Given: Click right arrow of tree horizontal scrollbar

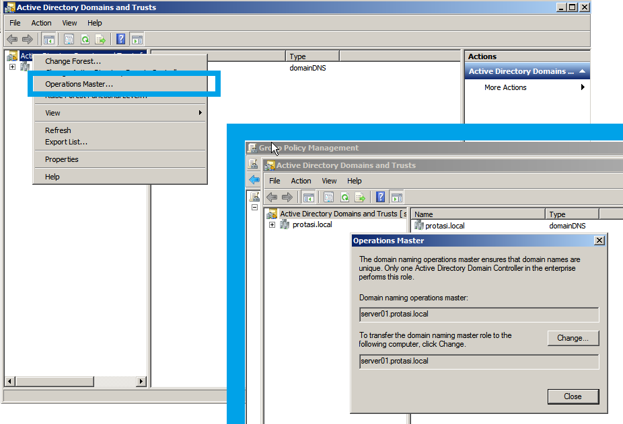Looking at the screenshot, I should 141,382.
